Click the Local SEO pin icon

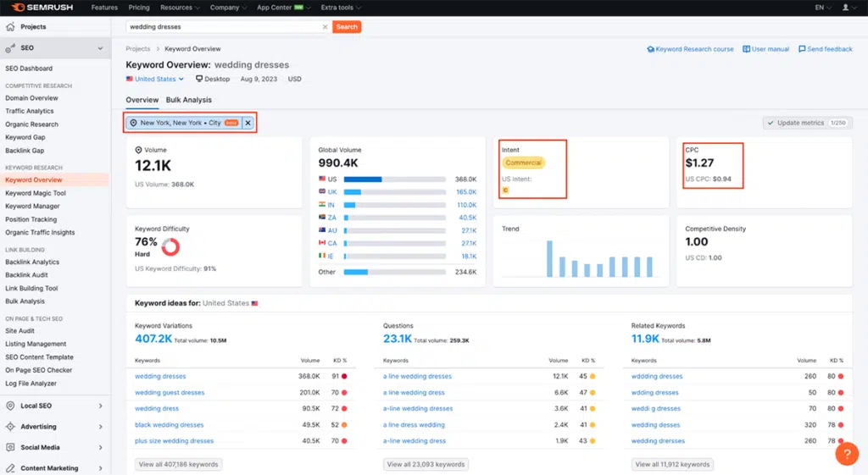pos(10,406)
